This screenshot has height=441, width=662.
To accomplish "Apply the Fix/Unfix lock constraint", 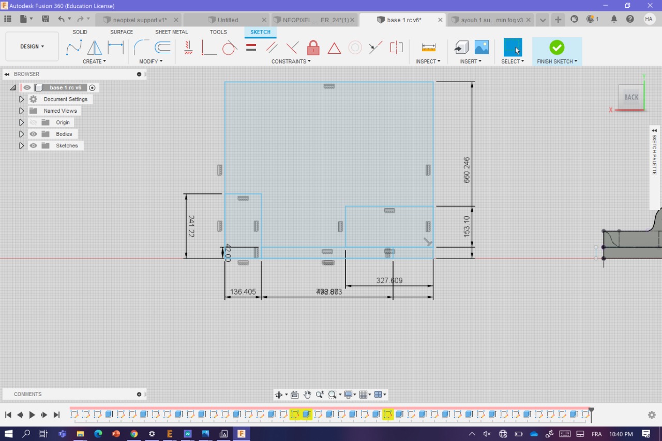I will pos(313,48).
